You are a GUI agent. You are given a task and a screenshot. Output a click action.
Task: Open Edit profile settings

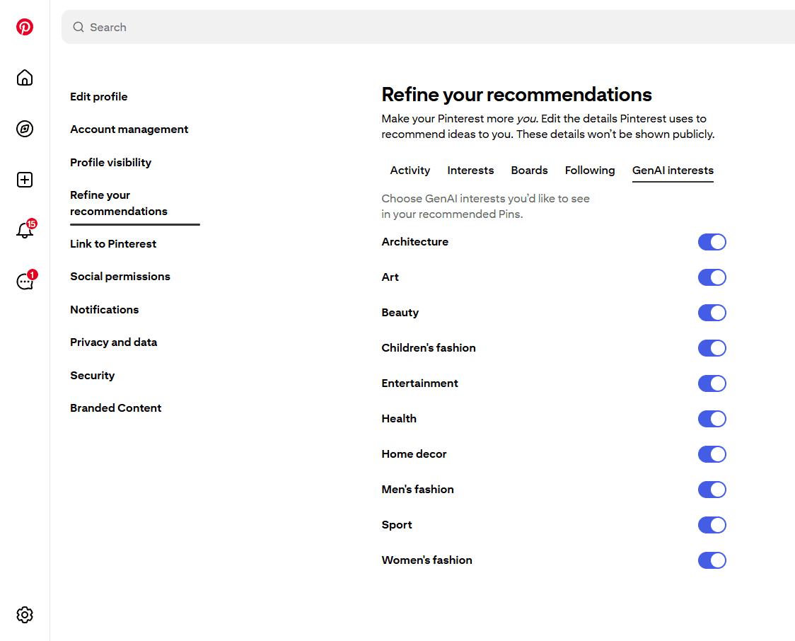(99, 96)
